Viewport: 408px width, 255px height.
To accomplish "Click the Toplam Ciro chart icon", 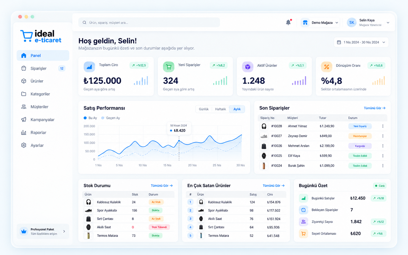I will [x=89, y=67].
